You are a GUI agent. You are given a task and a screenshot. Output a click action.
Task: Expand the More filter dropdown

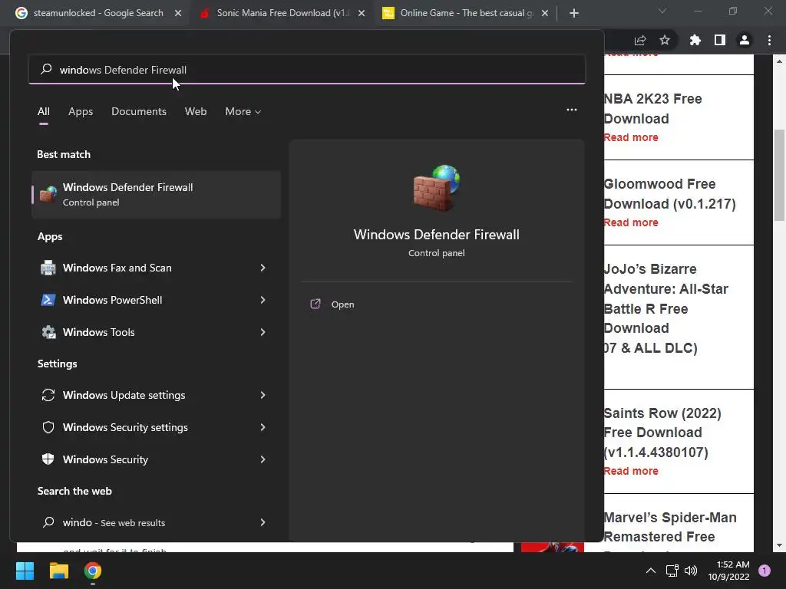(243, 111)
